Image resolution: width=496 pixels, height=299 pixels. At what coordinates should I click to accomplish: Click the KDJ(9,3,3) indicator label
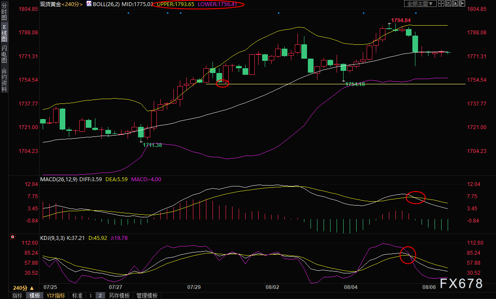[x=52, y=238]
